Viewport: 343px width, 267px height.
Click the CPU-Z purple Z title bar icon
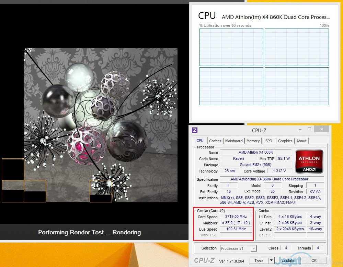click(195, 130)
